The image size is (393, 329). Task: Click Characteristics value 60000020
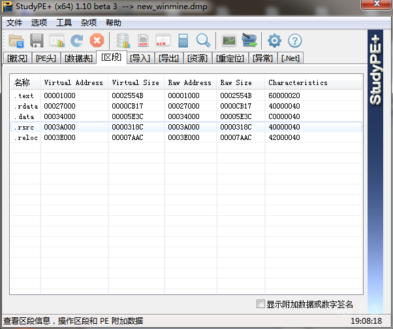coord(284,95)
